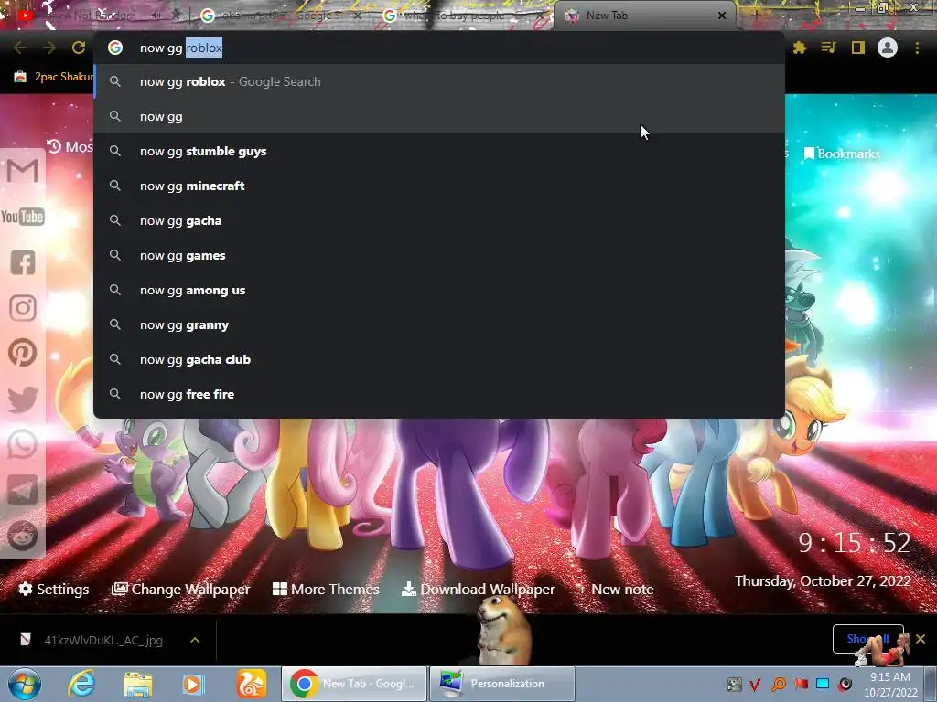Open the taskbar clock showing 9:15 AM

coord(890,684)
